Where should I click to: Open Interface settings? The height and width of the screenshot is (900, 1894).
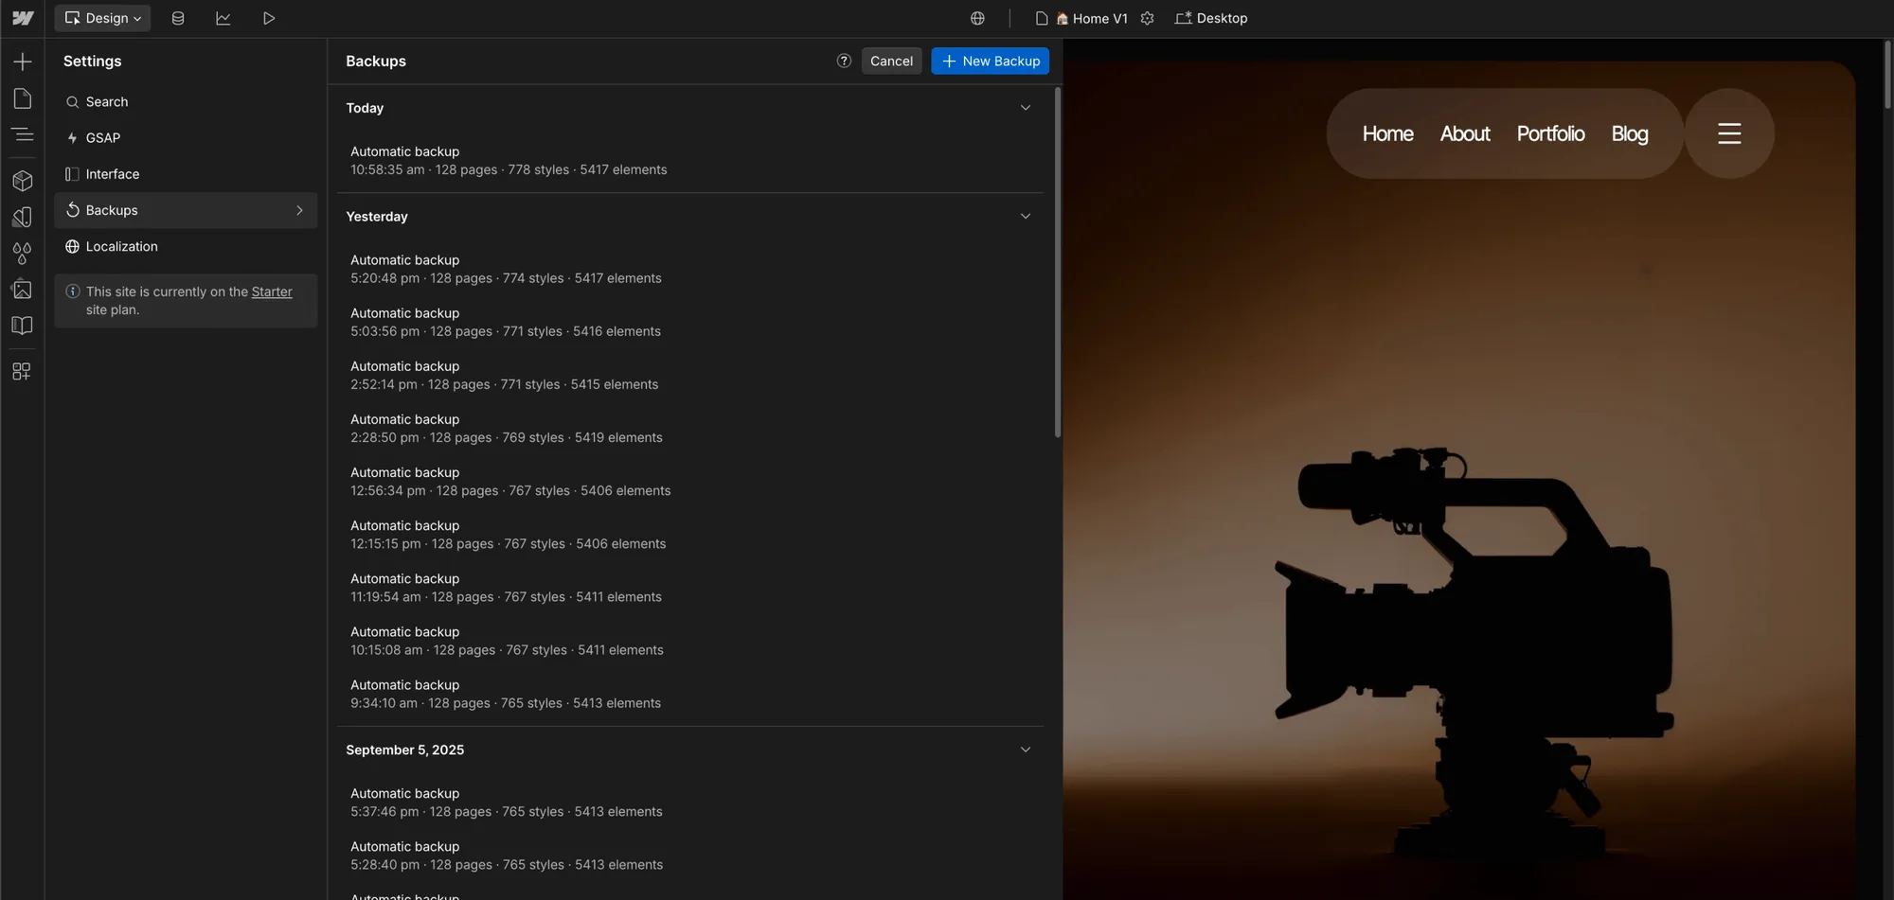(113, 174)
